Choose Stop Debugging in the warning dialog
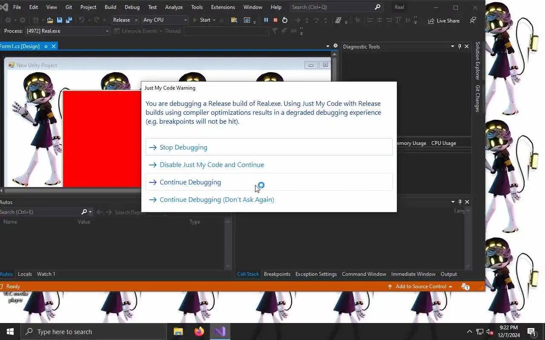545x340 pixels. tap(269, 147)
